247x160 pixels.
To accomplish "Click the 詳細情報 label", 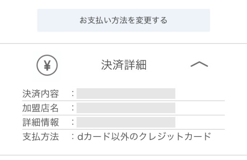I will [41, 122].
